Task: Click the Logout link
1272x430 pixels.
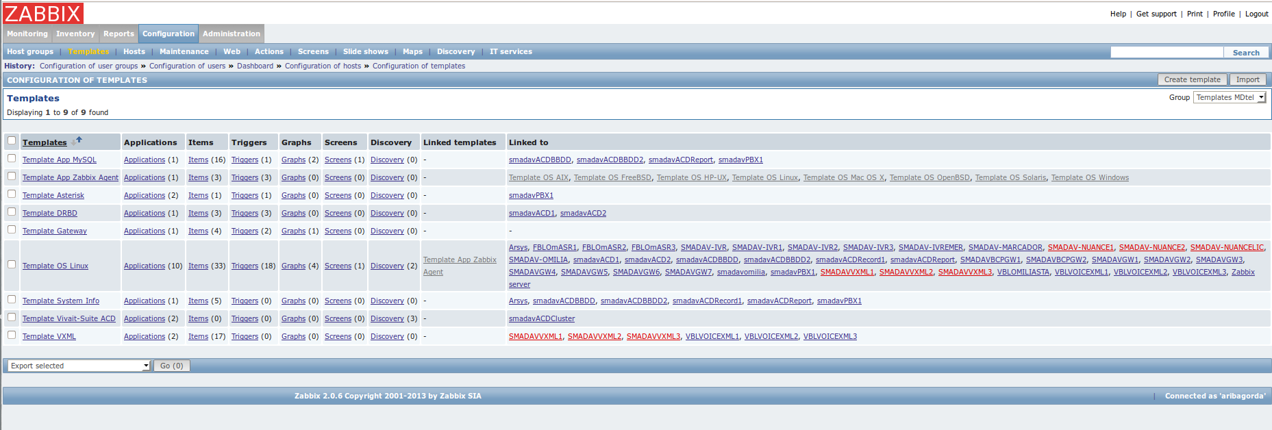Action: pyautogui.click(x=1257, y=14)
